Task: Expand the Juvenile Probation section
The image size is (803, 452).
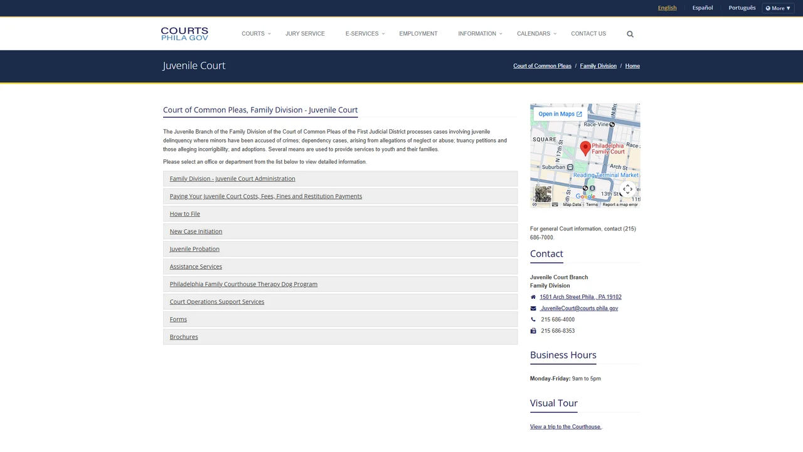Action: click(x=340, y=249)
